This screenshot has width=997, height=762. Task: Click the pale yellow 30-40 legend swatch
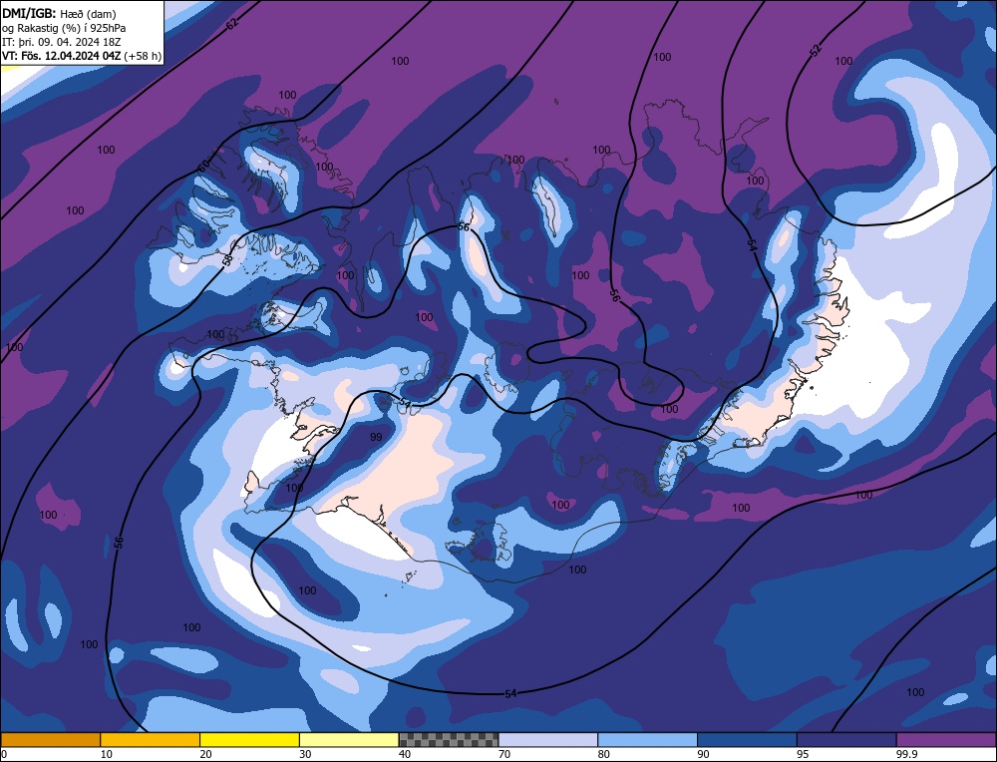click(x=349, y=740)
